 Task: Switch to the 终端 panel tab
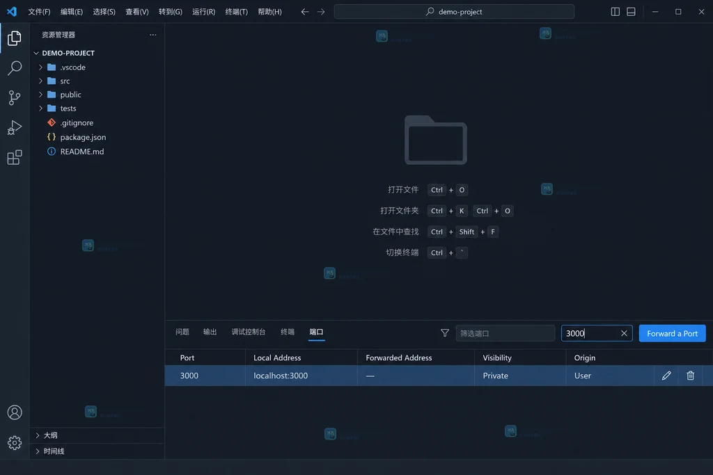click(288, 332)
